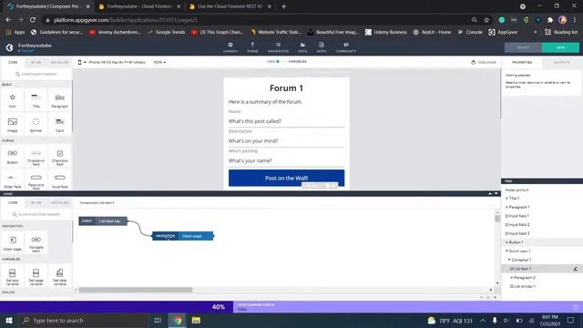Open the 100% zoom dropdown

point(159,62)
